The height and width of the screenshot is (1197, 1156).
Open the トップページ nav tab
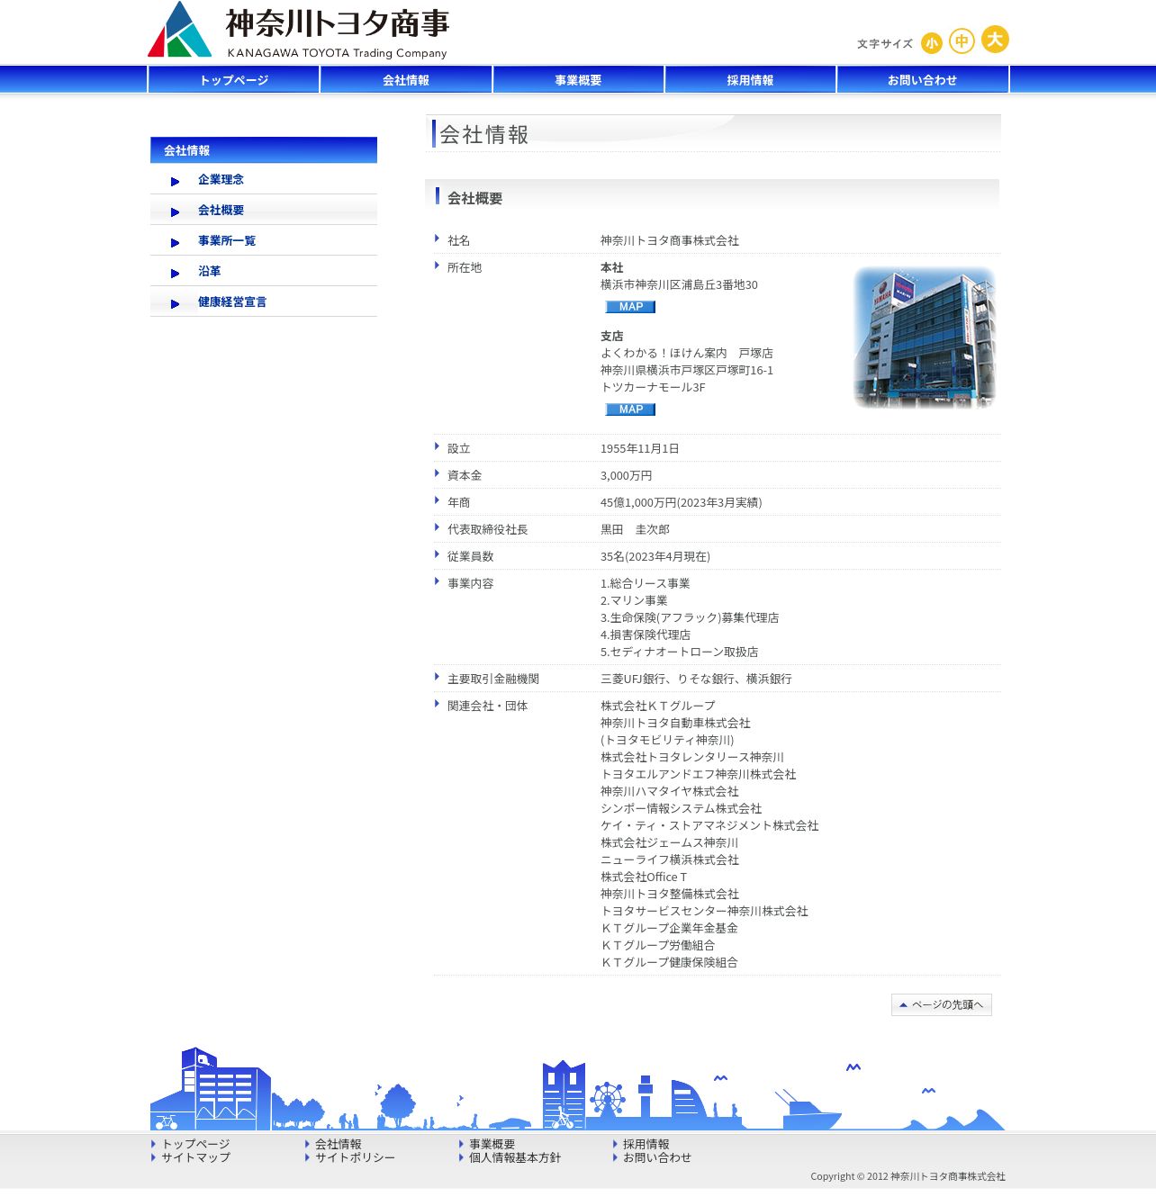[234, 80]
